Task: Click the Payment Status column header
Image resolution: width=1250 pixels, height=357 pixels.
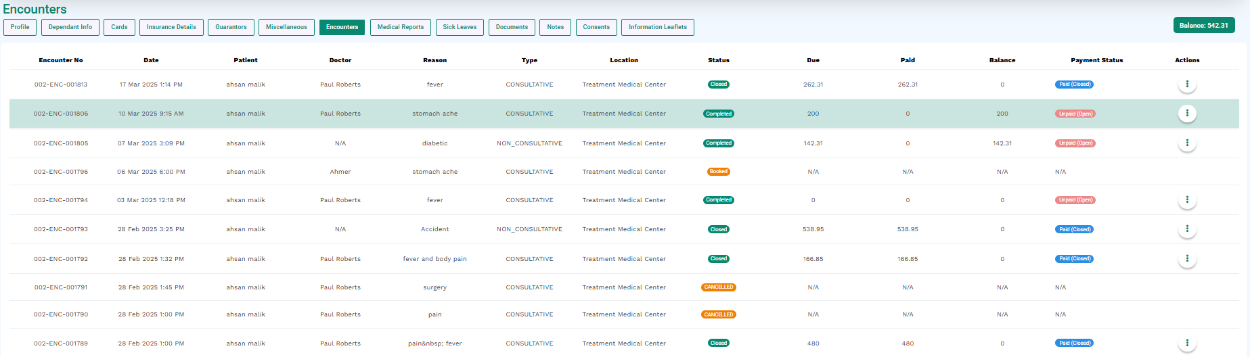Action: click(x=1096, y=60)
